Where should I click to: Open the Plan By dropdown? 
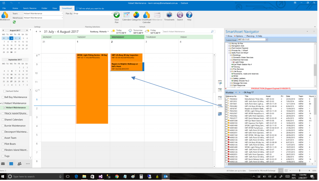coord(93,14)
